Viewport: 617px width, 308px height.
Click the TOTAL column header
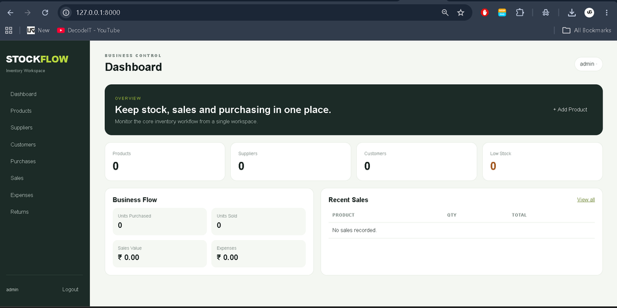pyautogui.click(x=519, y=215)
